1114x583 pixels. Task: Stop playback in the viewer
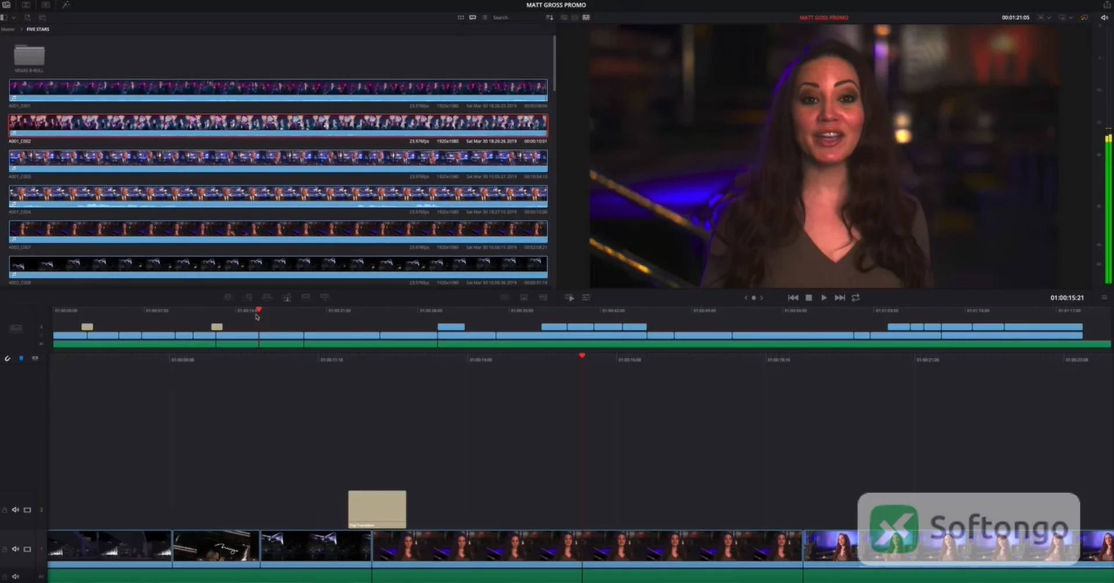[x=809, y=297]
